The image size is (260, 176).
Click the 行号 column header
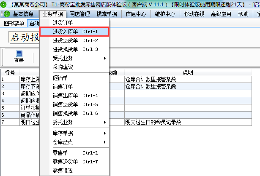10,72
